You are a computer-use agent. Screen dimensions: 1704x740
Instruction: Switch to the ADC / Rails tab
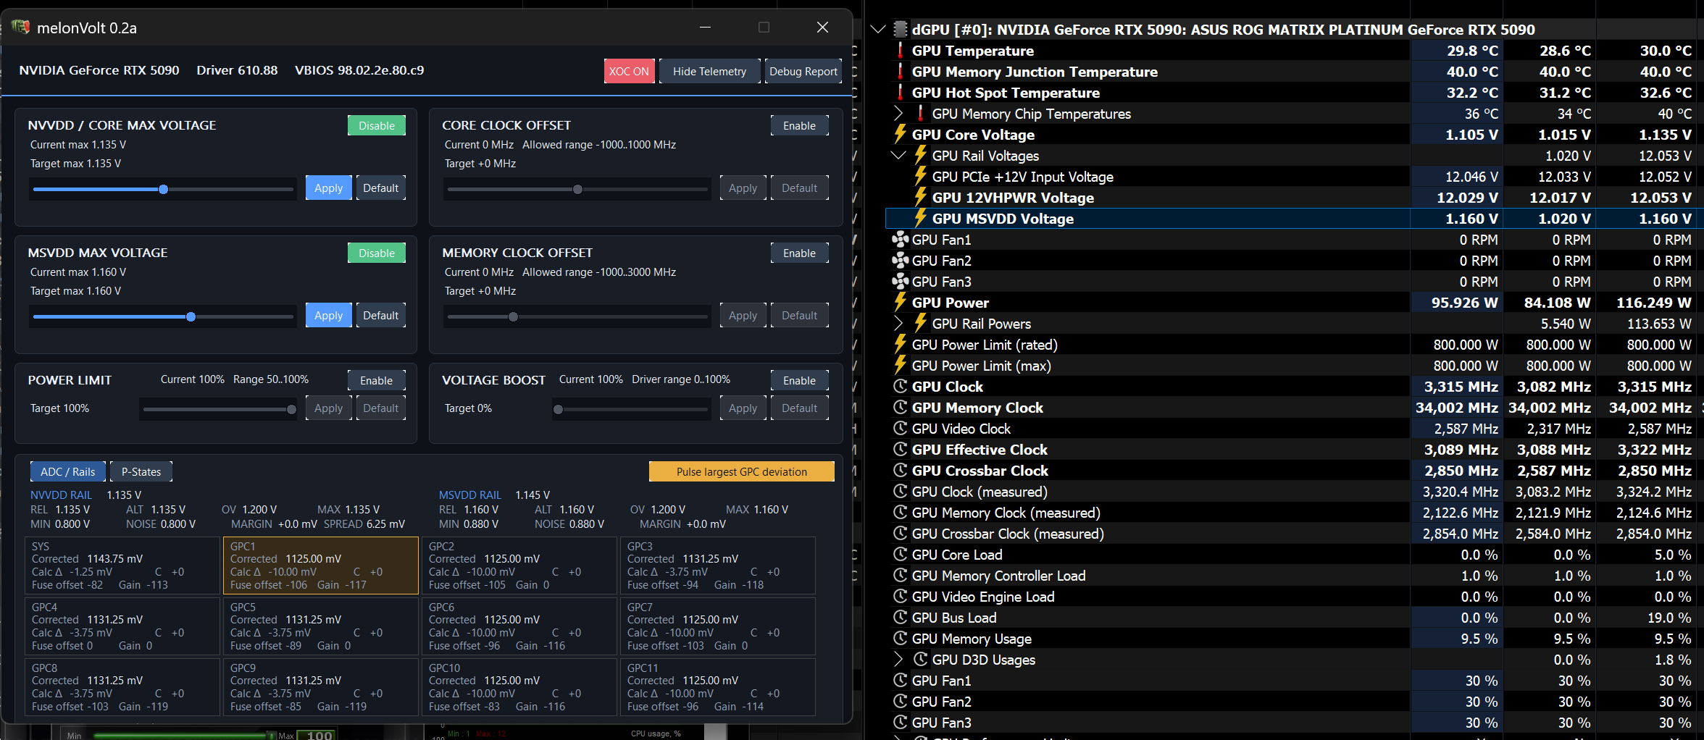coord(68,471)
